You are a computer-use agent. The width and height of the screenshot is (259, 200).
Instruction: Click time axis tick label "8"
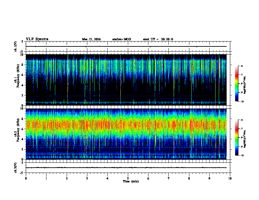pos(189,178)
